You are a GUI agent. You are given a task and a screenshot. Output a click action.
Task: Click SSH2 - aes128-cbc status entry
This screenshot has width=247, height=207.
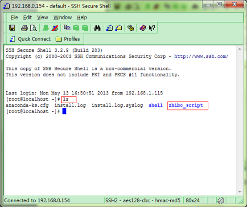click(143, 200)
